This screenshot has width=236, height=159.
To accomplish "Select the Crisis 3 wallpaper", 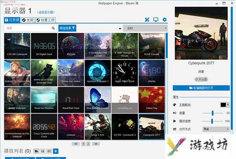I will (x=98, y=127).
